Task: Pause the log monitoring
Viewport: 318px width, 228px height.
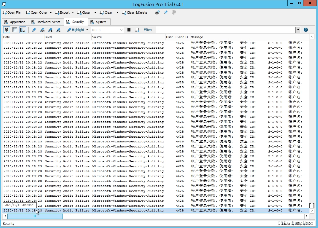Action: coord(129,30)
